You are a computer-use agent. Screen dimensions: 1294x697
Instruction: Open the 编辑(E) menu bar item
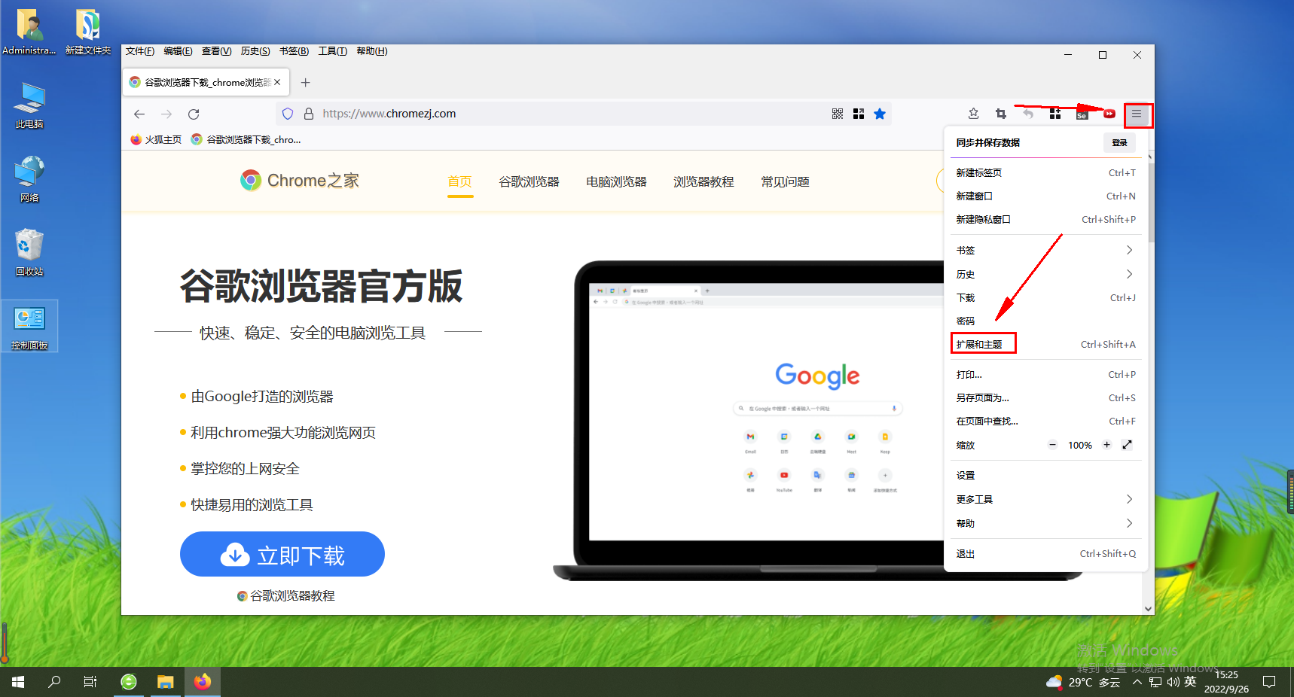[178, 51]
